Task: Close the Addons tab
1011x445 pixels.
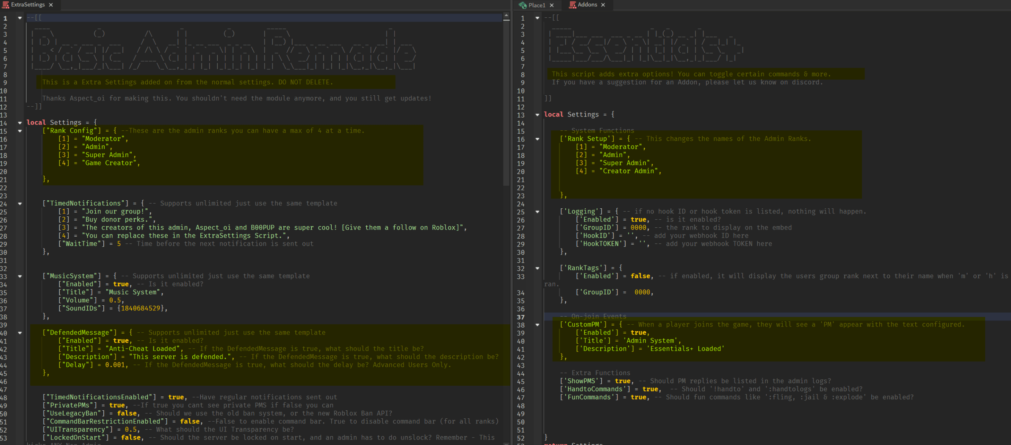Action: click(x=603, y=5)
